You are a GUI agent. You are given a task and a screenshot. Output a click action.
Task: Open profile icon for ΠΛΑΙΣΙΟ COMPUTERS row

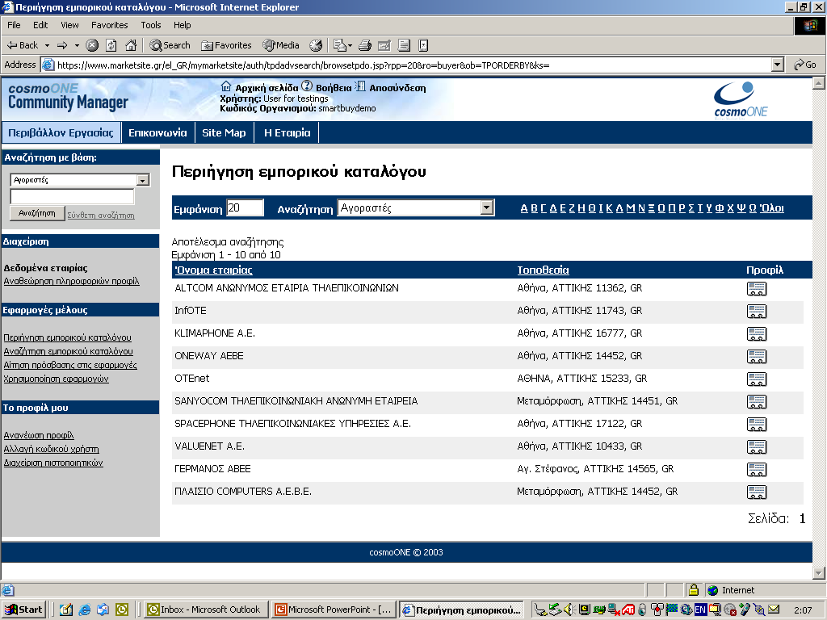pyautogui.click(x=757, y=492)
